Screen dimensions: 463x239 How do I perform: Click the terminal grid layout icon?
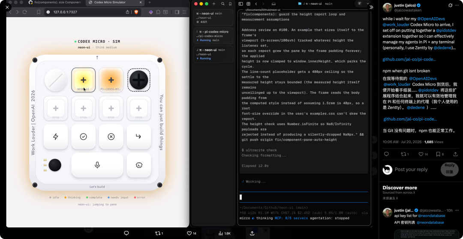(248, 4)
